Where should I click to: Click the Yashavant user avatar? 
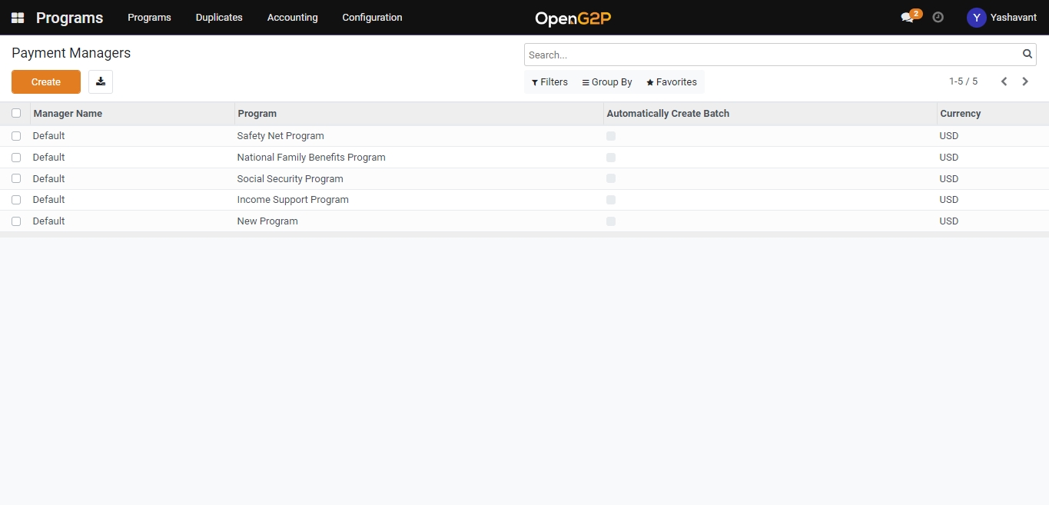976,18
